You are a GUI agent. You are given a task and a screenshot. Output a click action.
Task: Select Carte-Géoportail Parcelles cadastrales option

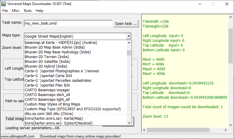(x=75, y=81)
